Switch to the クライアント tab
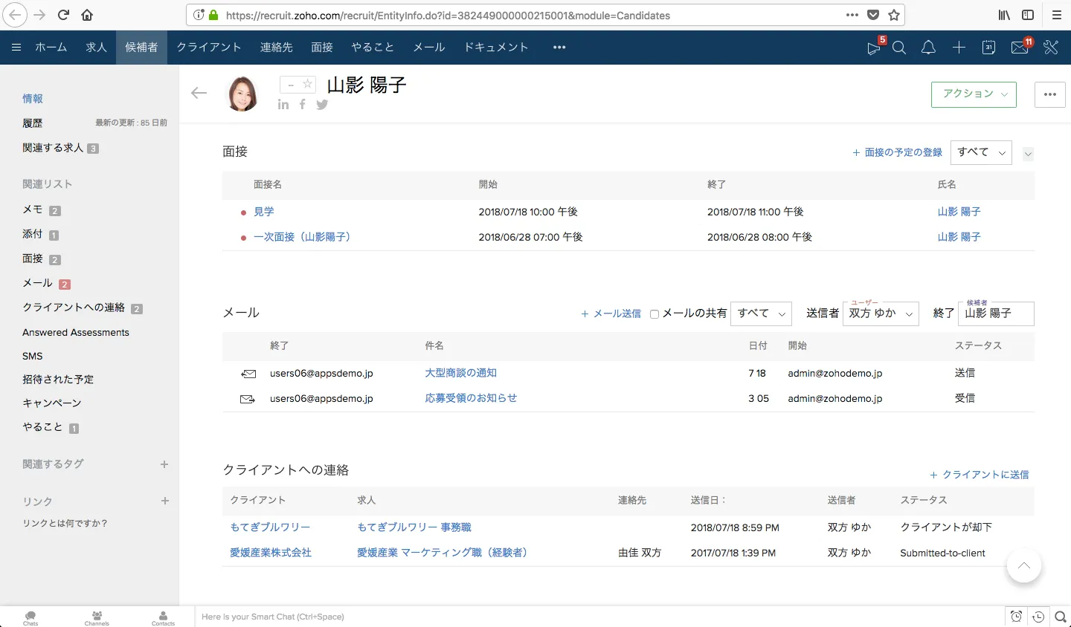This screenshot has height=627, width=1071. click(209, 48)
